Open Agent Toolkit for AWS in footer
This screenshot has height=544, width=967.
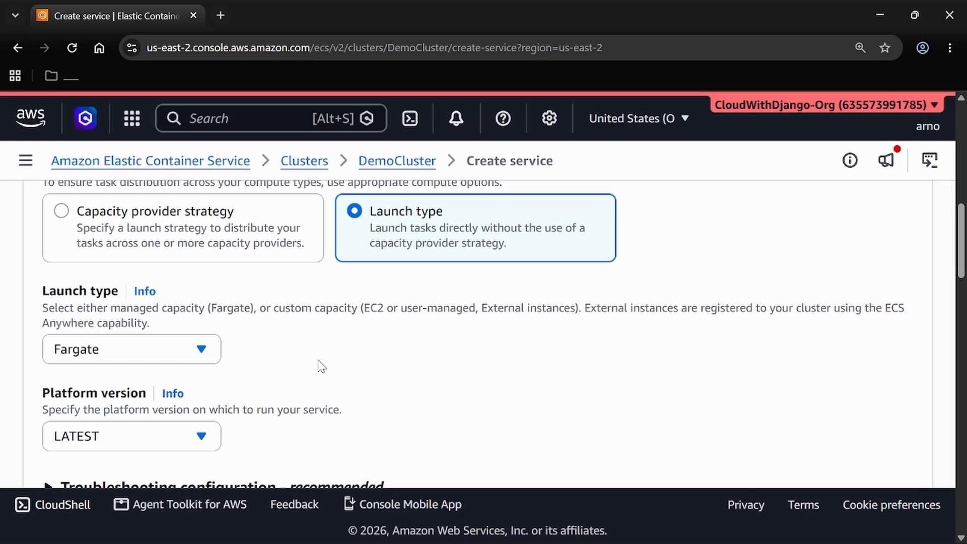click(180, 505)
